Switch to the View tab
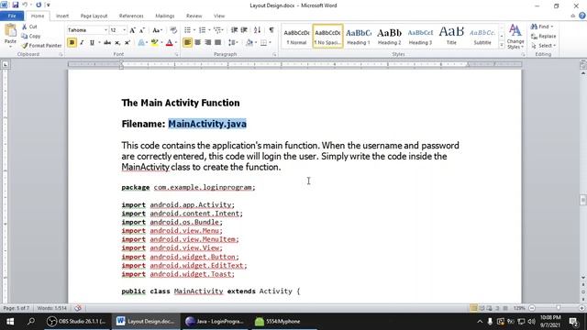587x330 pixels. click(219, 16)
